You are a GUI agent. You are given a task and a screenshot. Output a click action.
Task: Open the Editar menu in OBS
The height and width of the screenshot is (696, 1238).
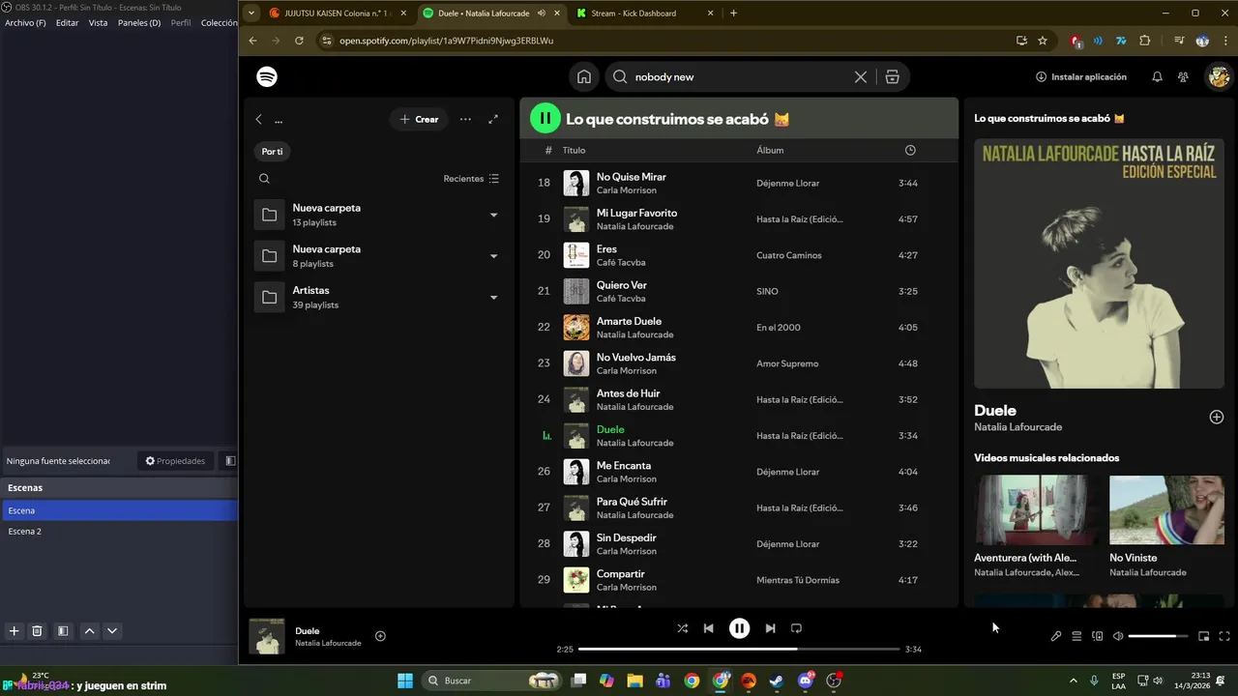(67, 22)
